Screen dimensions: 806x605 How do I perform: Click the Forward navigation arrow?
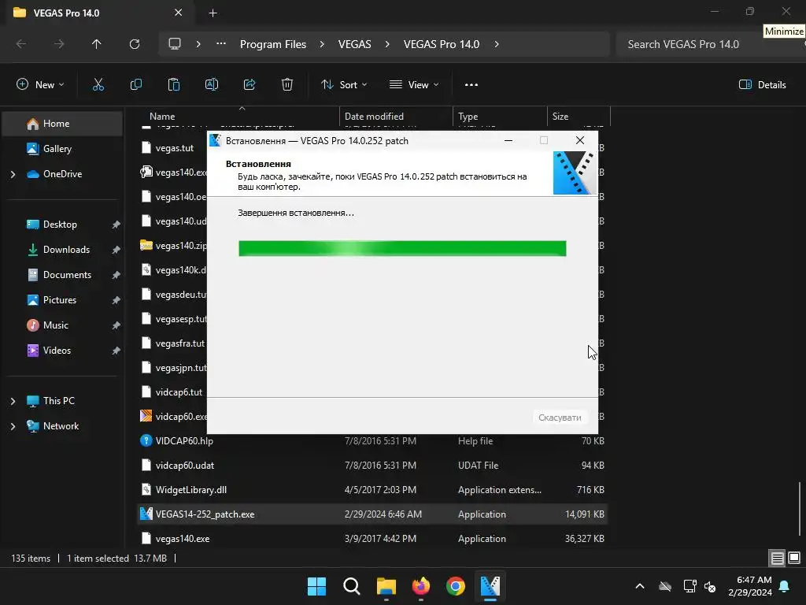pyautogui.click(x=59, y=44)
